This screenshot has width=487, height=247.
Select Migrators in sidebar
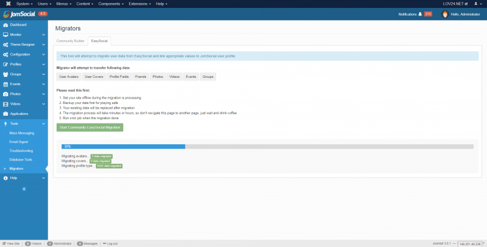coord(16,169)
